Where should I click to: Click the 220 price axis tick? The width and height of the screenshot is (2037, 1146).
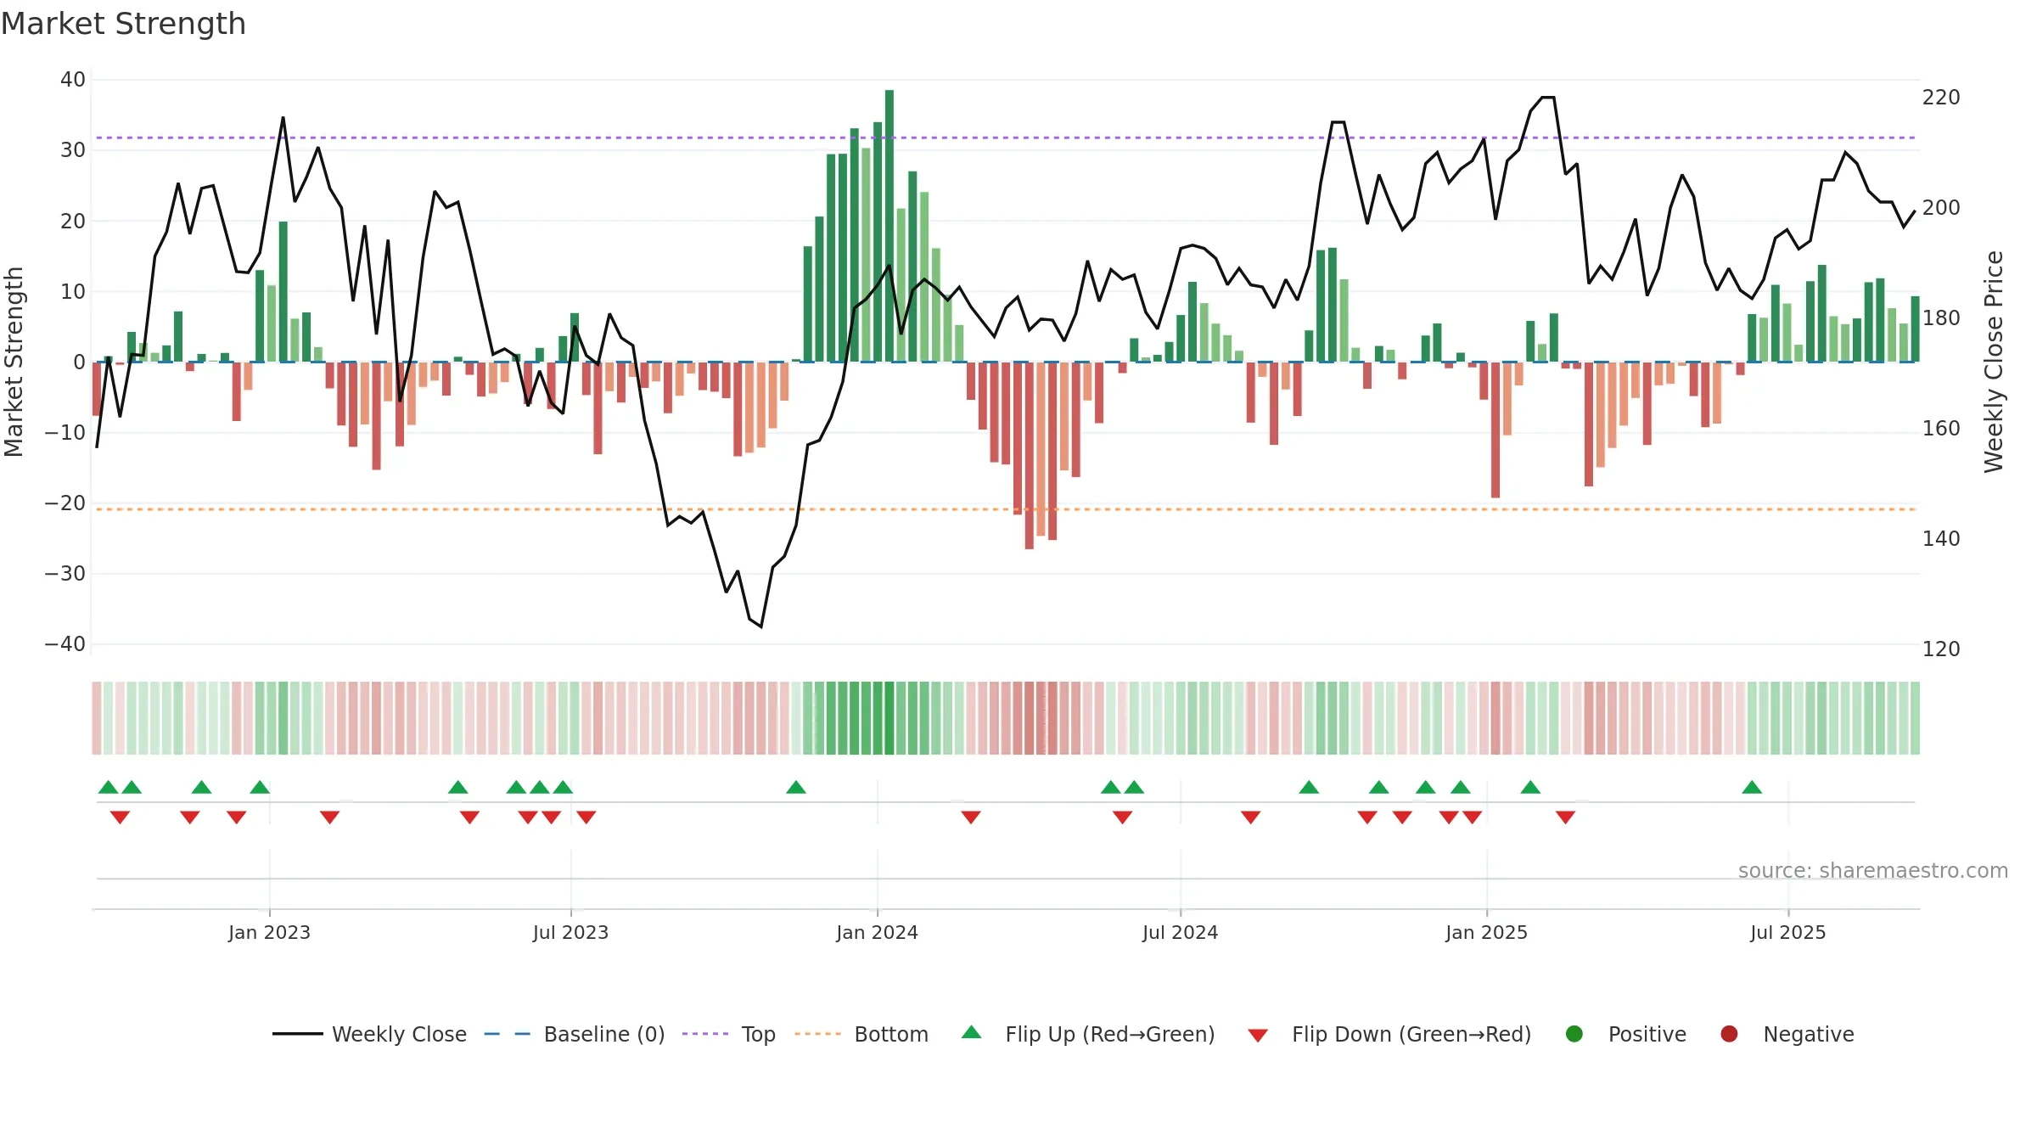1941,98
